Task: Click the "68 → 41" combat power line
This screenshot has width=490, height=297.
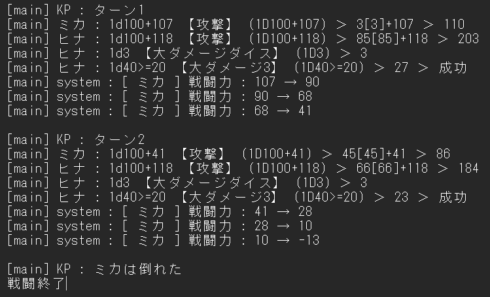Action: coord(278,111)
